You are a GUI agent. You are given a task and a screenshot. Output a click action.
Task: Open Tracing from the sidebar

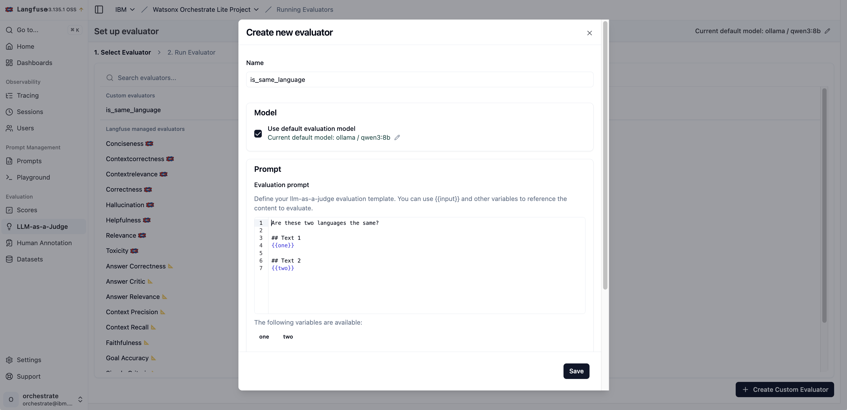click(28, 96)
